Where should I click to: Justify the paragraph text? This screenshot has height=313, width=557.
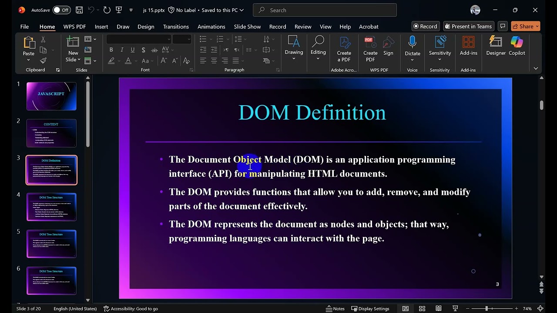pyautogui.click(x=236, y=61)
